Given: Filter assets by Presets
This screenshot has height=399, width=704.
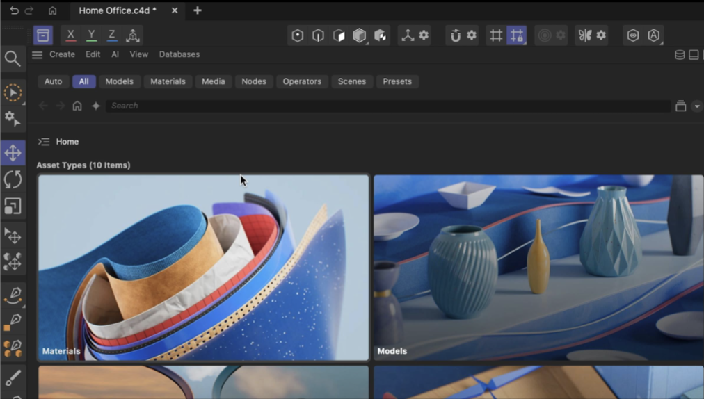Looking at the screenshot, I should [397, 81].
